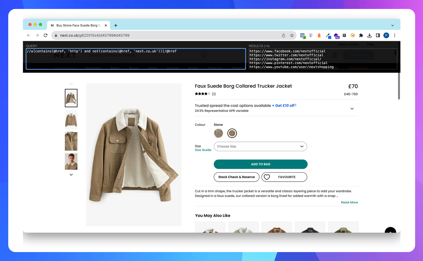Open the ColorZilla eyedropper extension
This screenshot has width=423, height=261.
[328, 35]
